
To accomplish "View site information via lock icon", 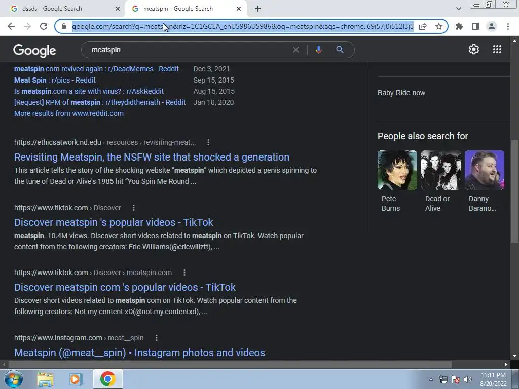I will point(64,26).
